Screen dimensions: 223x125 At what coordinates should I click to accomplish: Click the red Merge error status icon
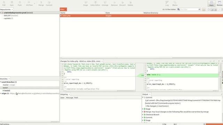[145, 112]
